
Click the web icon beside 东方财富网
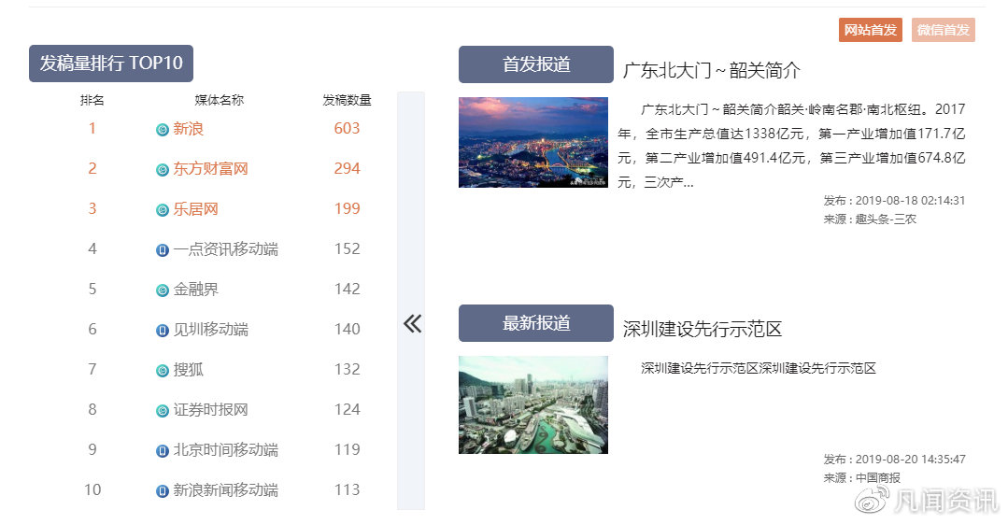pyautogui.click(x=163, y=170)
